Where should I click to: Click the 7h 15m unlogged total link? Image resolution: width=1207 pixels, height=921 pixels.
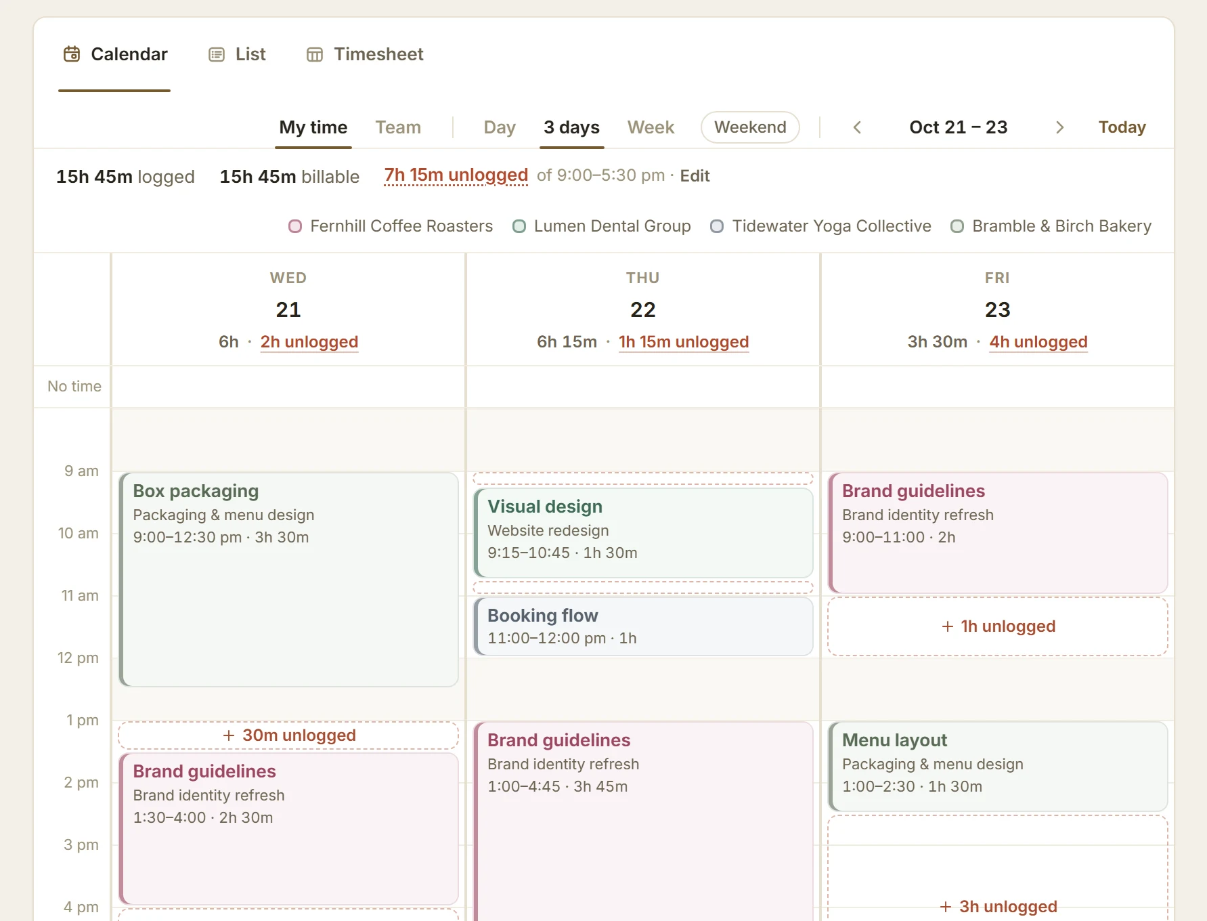pos(456,175)
